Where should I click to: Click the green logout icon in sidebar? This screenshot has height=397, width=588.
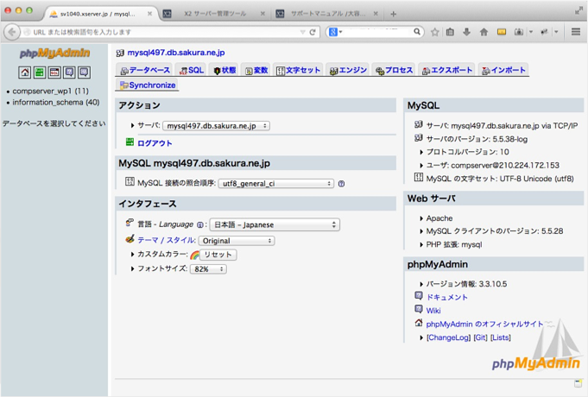point(40,72)
